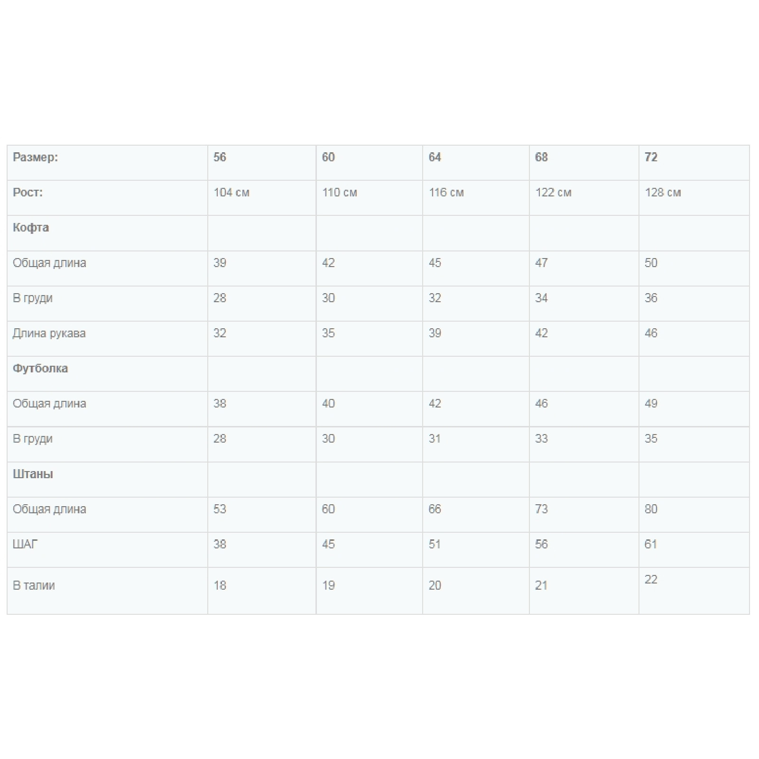
Task: Click the Рост: row label
Action: (x=28, y=193)
